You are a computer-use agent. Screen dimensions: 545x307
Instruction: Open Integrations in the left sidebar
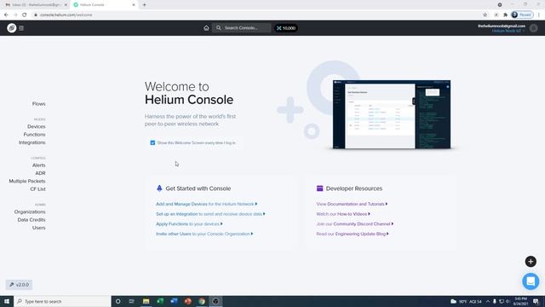(x=32, y=142)
